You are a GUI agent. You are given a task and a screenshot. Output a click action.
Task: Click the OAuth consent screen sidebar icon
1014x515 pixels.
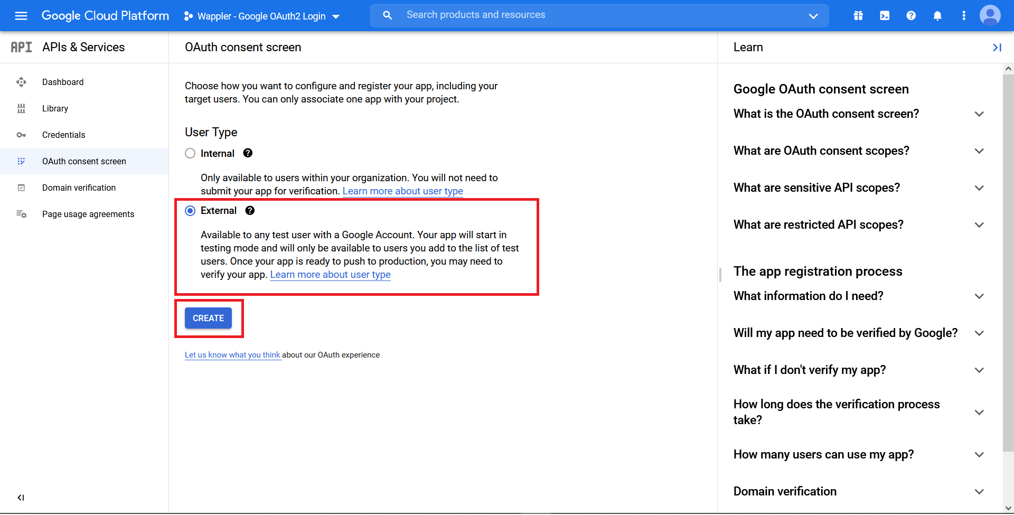click(21, 161)
